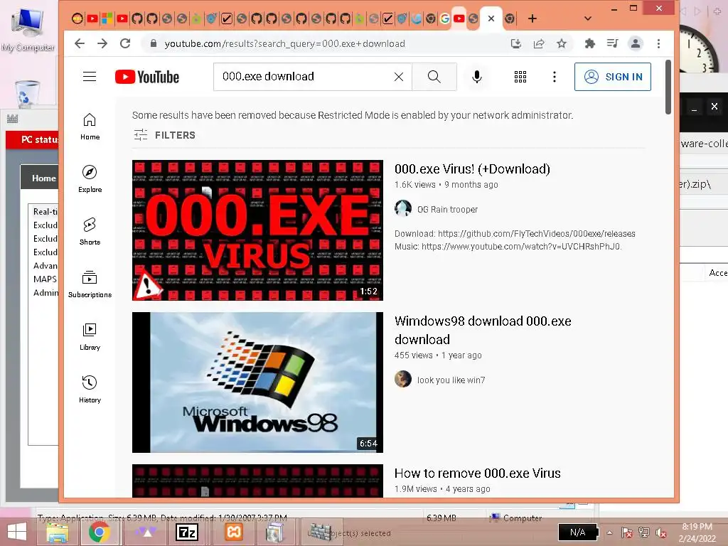Open YouTube settings three-dot menu
The height and width of the screenshot is (546, 728).
coord(555,77)
